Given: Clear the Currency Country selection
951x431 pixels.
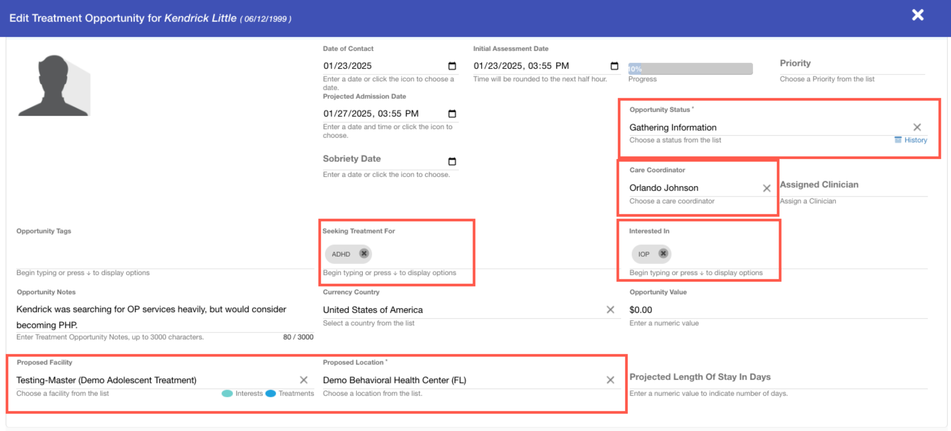Looking at the screenshot, I should click(610, 310).
